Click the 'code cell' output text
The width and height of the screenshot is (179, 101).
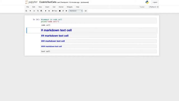[46, 25]
